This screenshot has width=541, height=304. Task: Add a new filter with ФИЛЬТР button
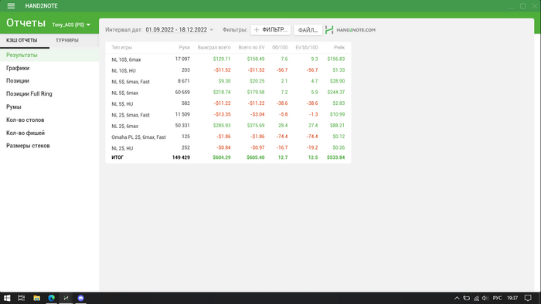pyautogui.click(x=270, y=29)
